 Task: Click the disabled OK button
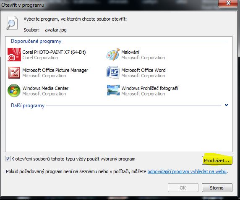pyautogui.click(x=183, y=187)
